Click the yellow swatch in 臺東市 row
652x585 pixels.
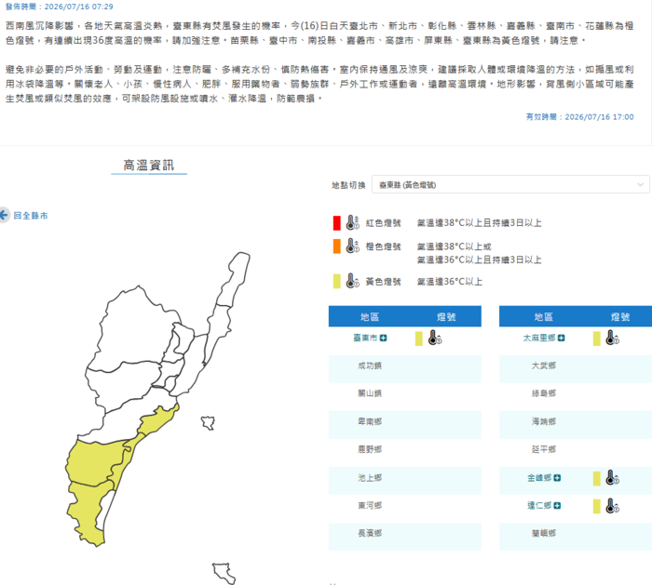419,339
